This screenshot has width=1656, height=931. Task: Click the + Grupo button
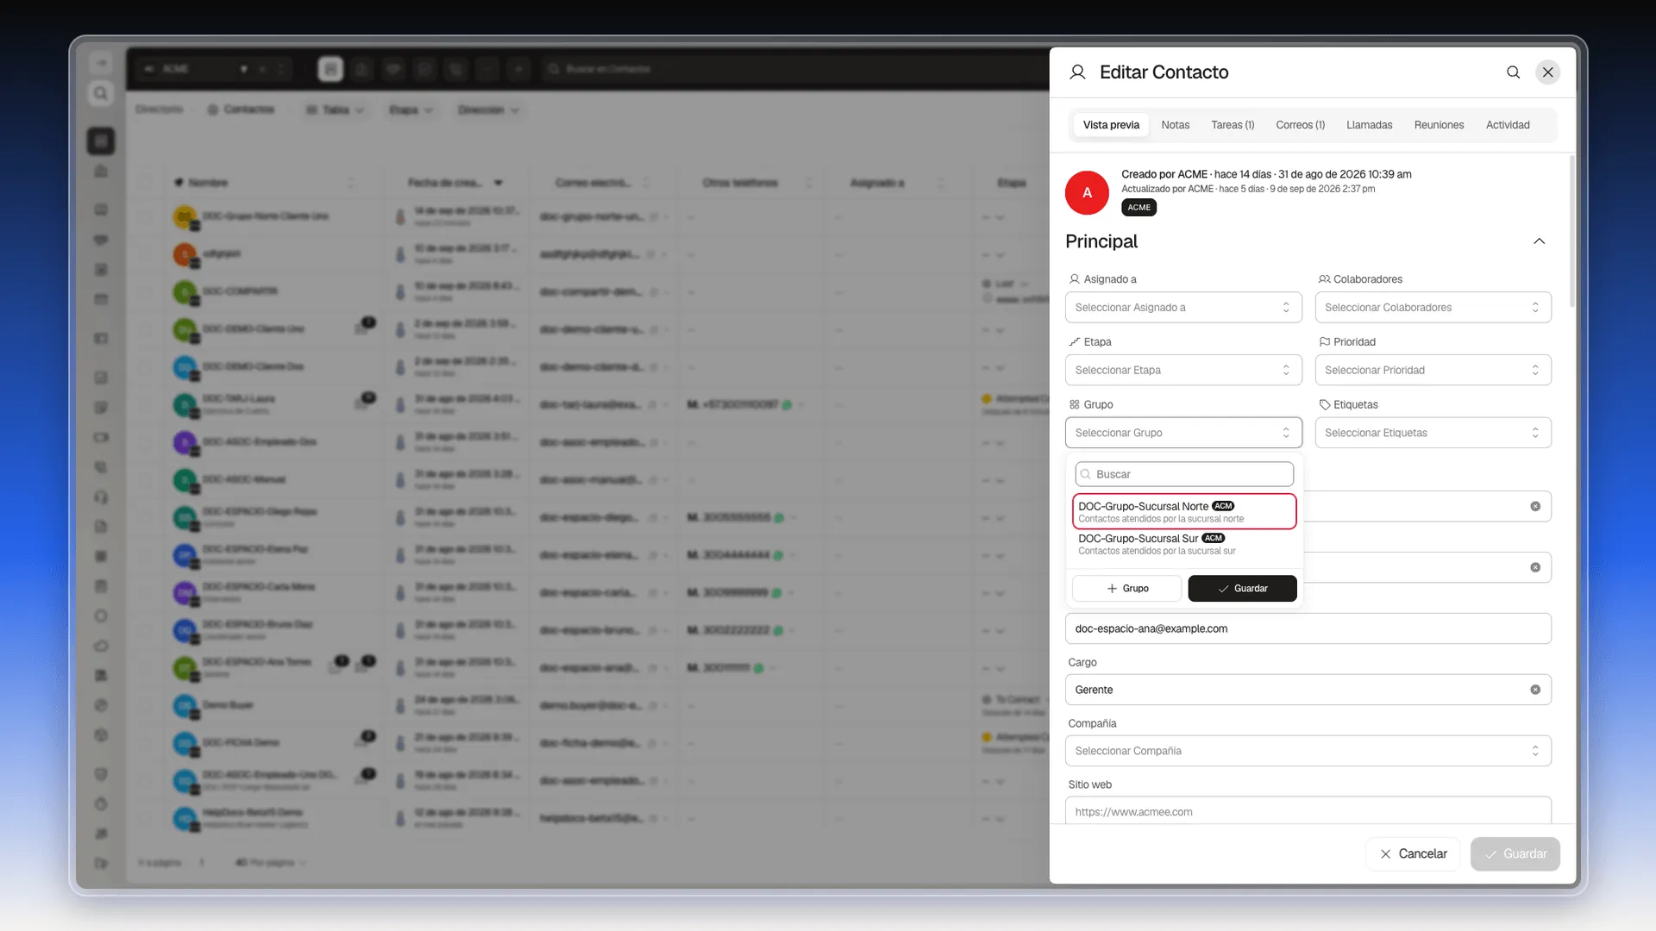pos(1126,589)
